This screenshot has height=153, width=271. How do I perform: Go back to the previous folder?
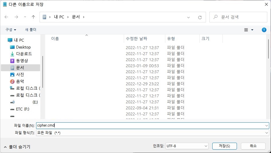(6, 17)
